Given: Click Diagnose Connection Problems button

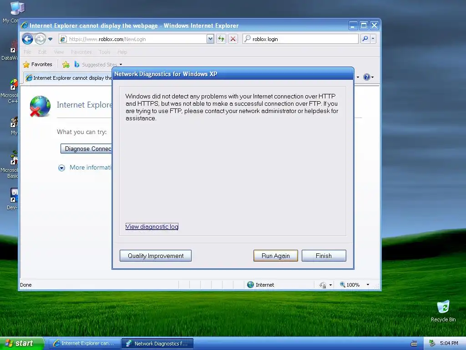Looking at the screenshot, I should pos(86,149).
